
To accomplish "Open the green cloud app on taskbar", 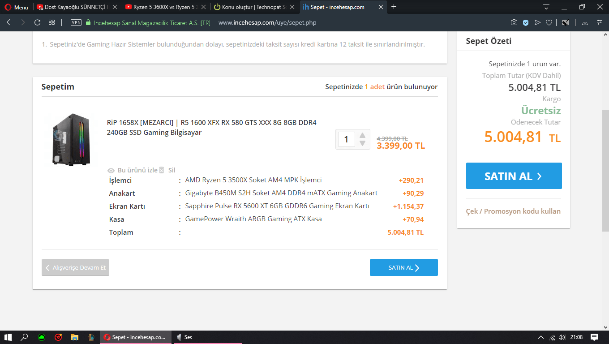I will click(42, 337).
